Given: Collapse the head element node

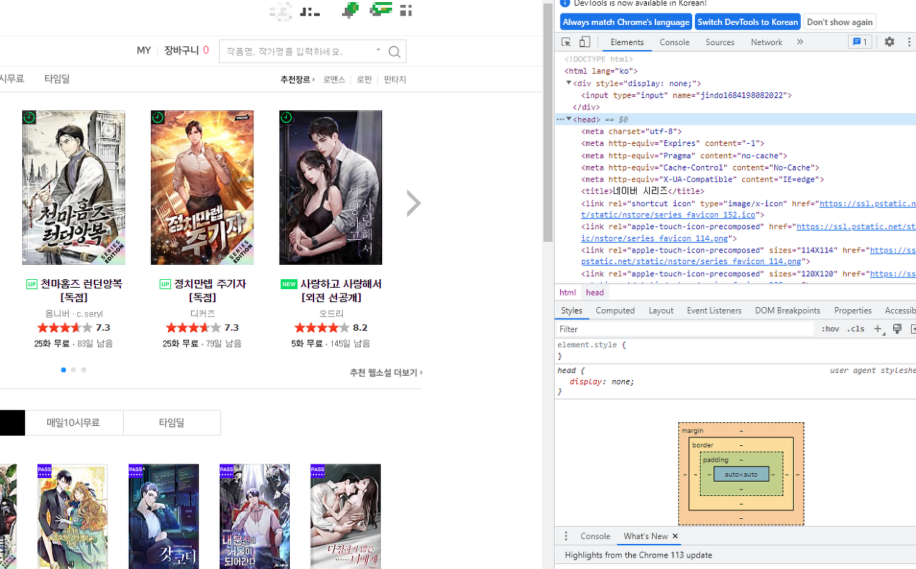Looking at the screenshot, I should click(569, 119).
